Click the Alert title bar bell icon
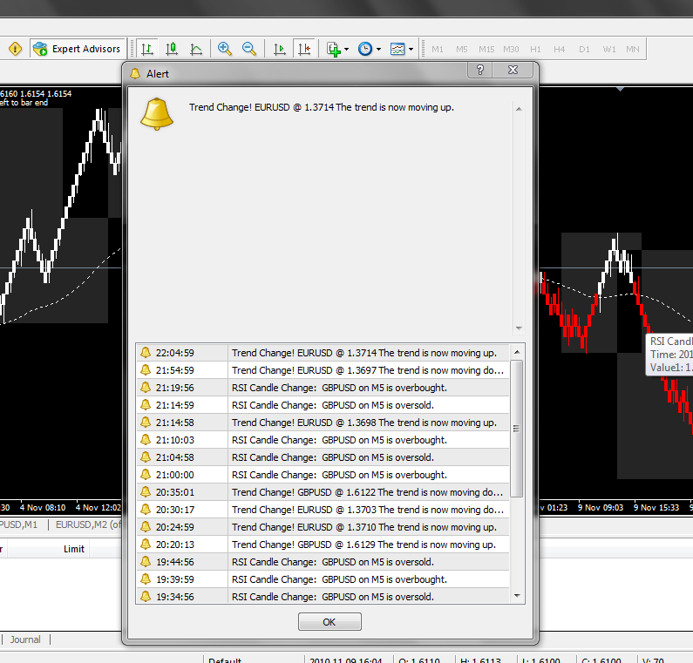 click(x=135, y=74)
